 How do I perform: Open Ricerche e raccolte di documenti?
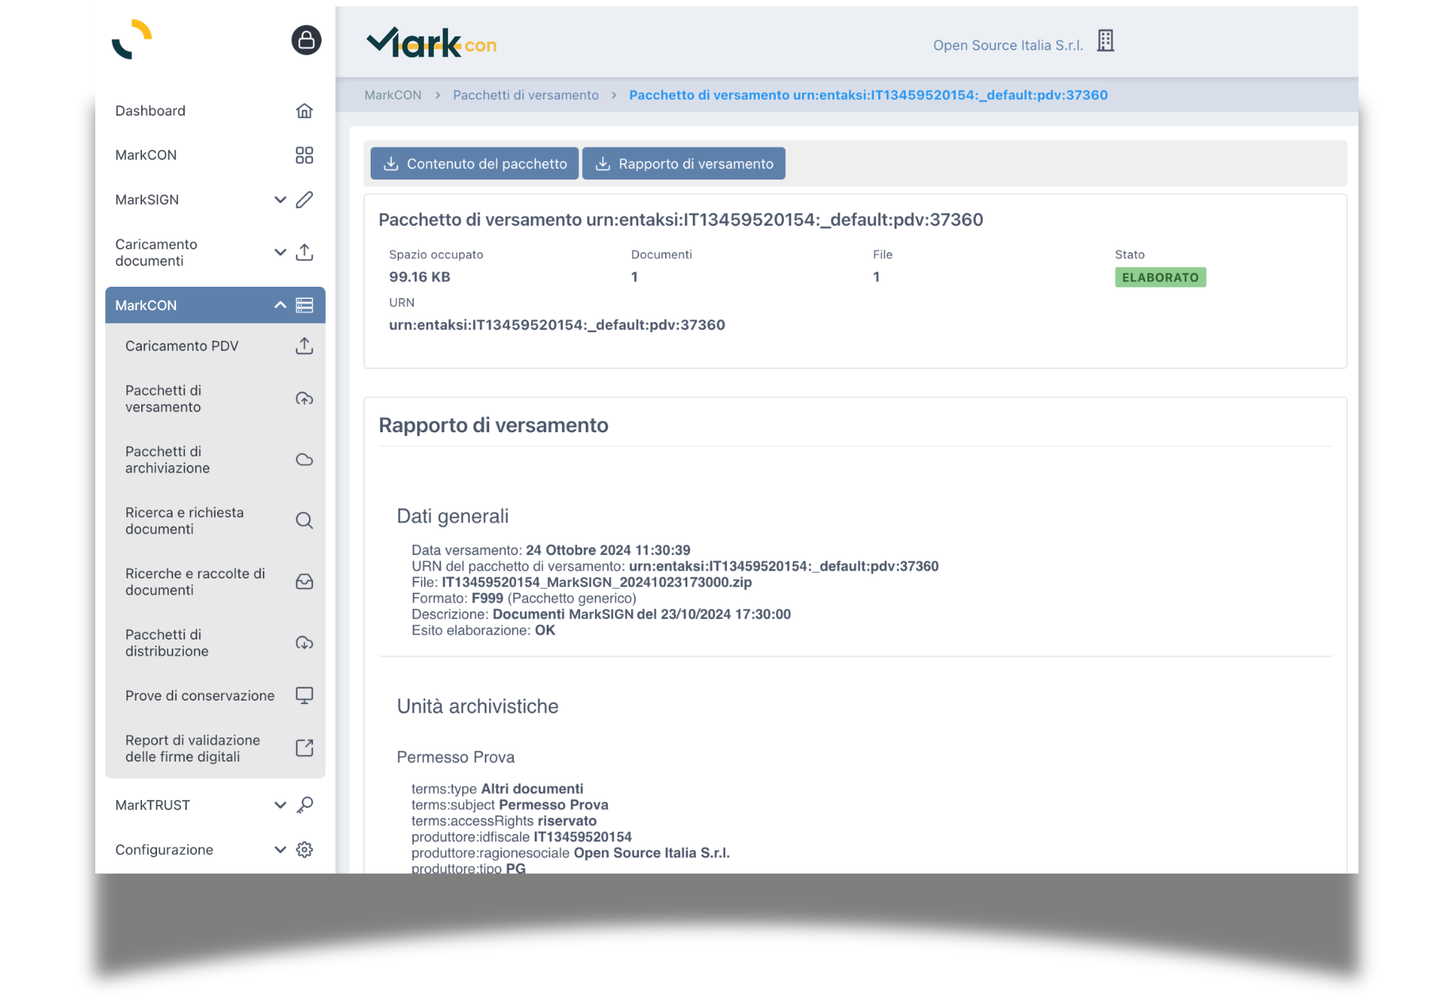215,581
